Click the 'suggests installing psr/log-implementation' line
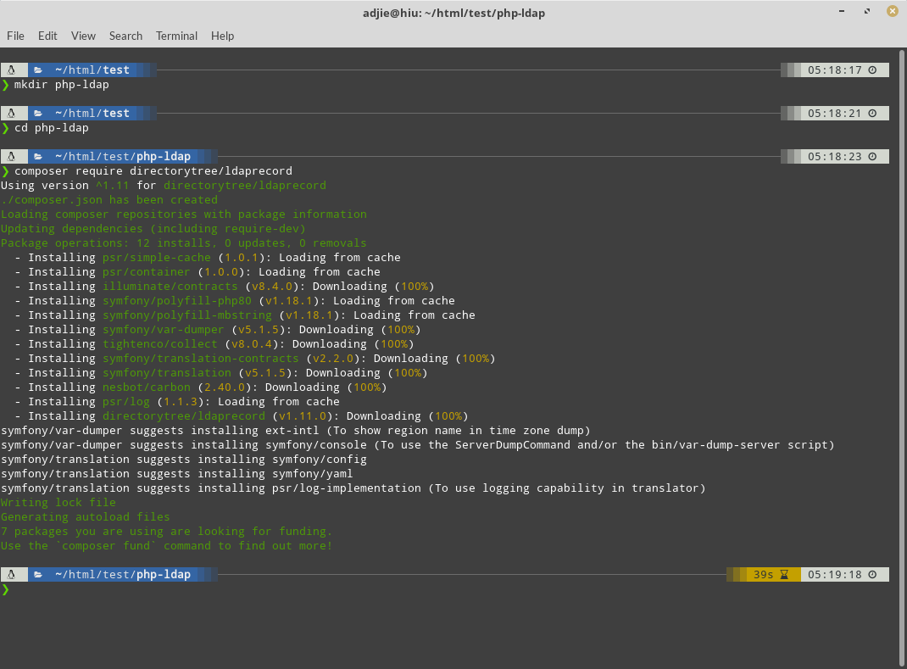907x669 pixels. [353, 488]
